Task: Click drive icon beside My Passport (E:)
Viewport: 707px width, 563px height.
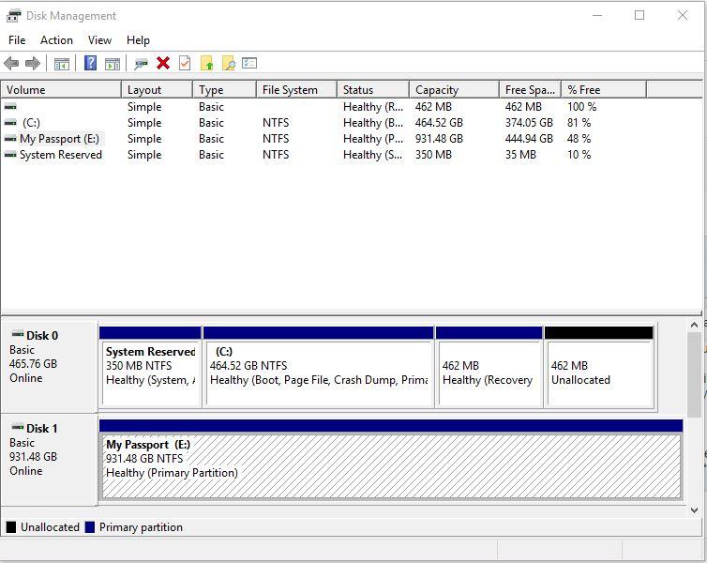Action: [10, 139]
